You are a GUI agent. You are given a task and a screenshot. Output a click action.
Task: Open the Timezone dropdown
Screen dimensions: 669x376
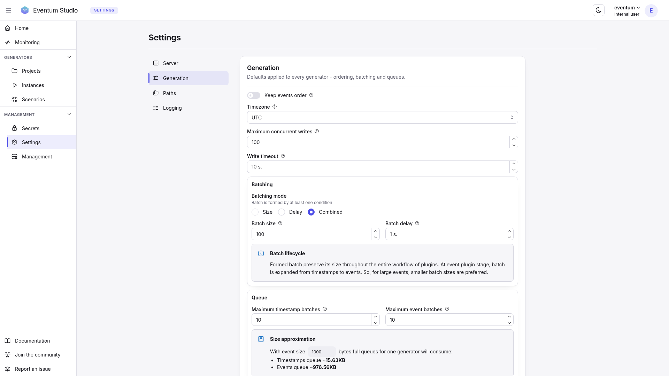click(x=382, y=118)
